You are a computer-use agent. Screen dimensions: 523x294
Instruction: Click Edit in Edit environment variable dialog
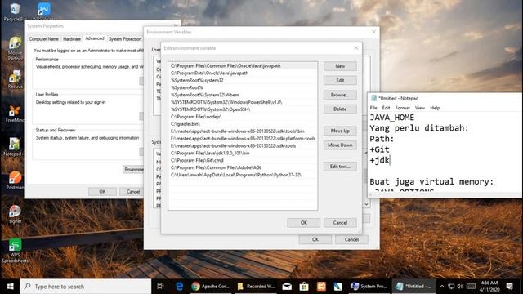pyautogui.click(x=340, y=80)
